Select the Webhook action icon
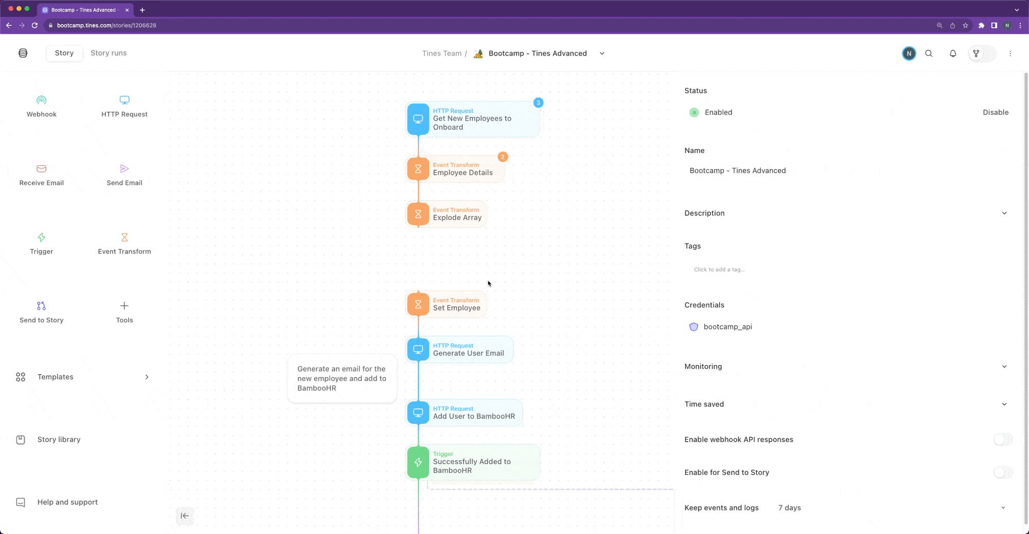The height and width of the screenshot is (534, 1029). (41, 100)
